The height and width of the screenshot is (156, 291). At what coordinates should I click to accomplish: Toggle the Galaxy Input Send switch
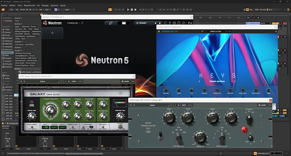pos(32,127)
